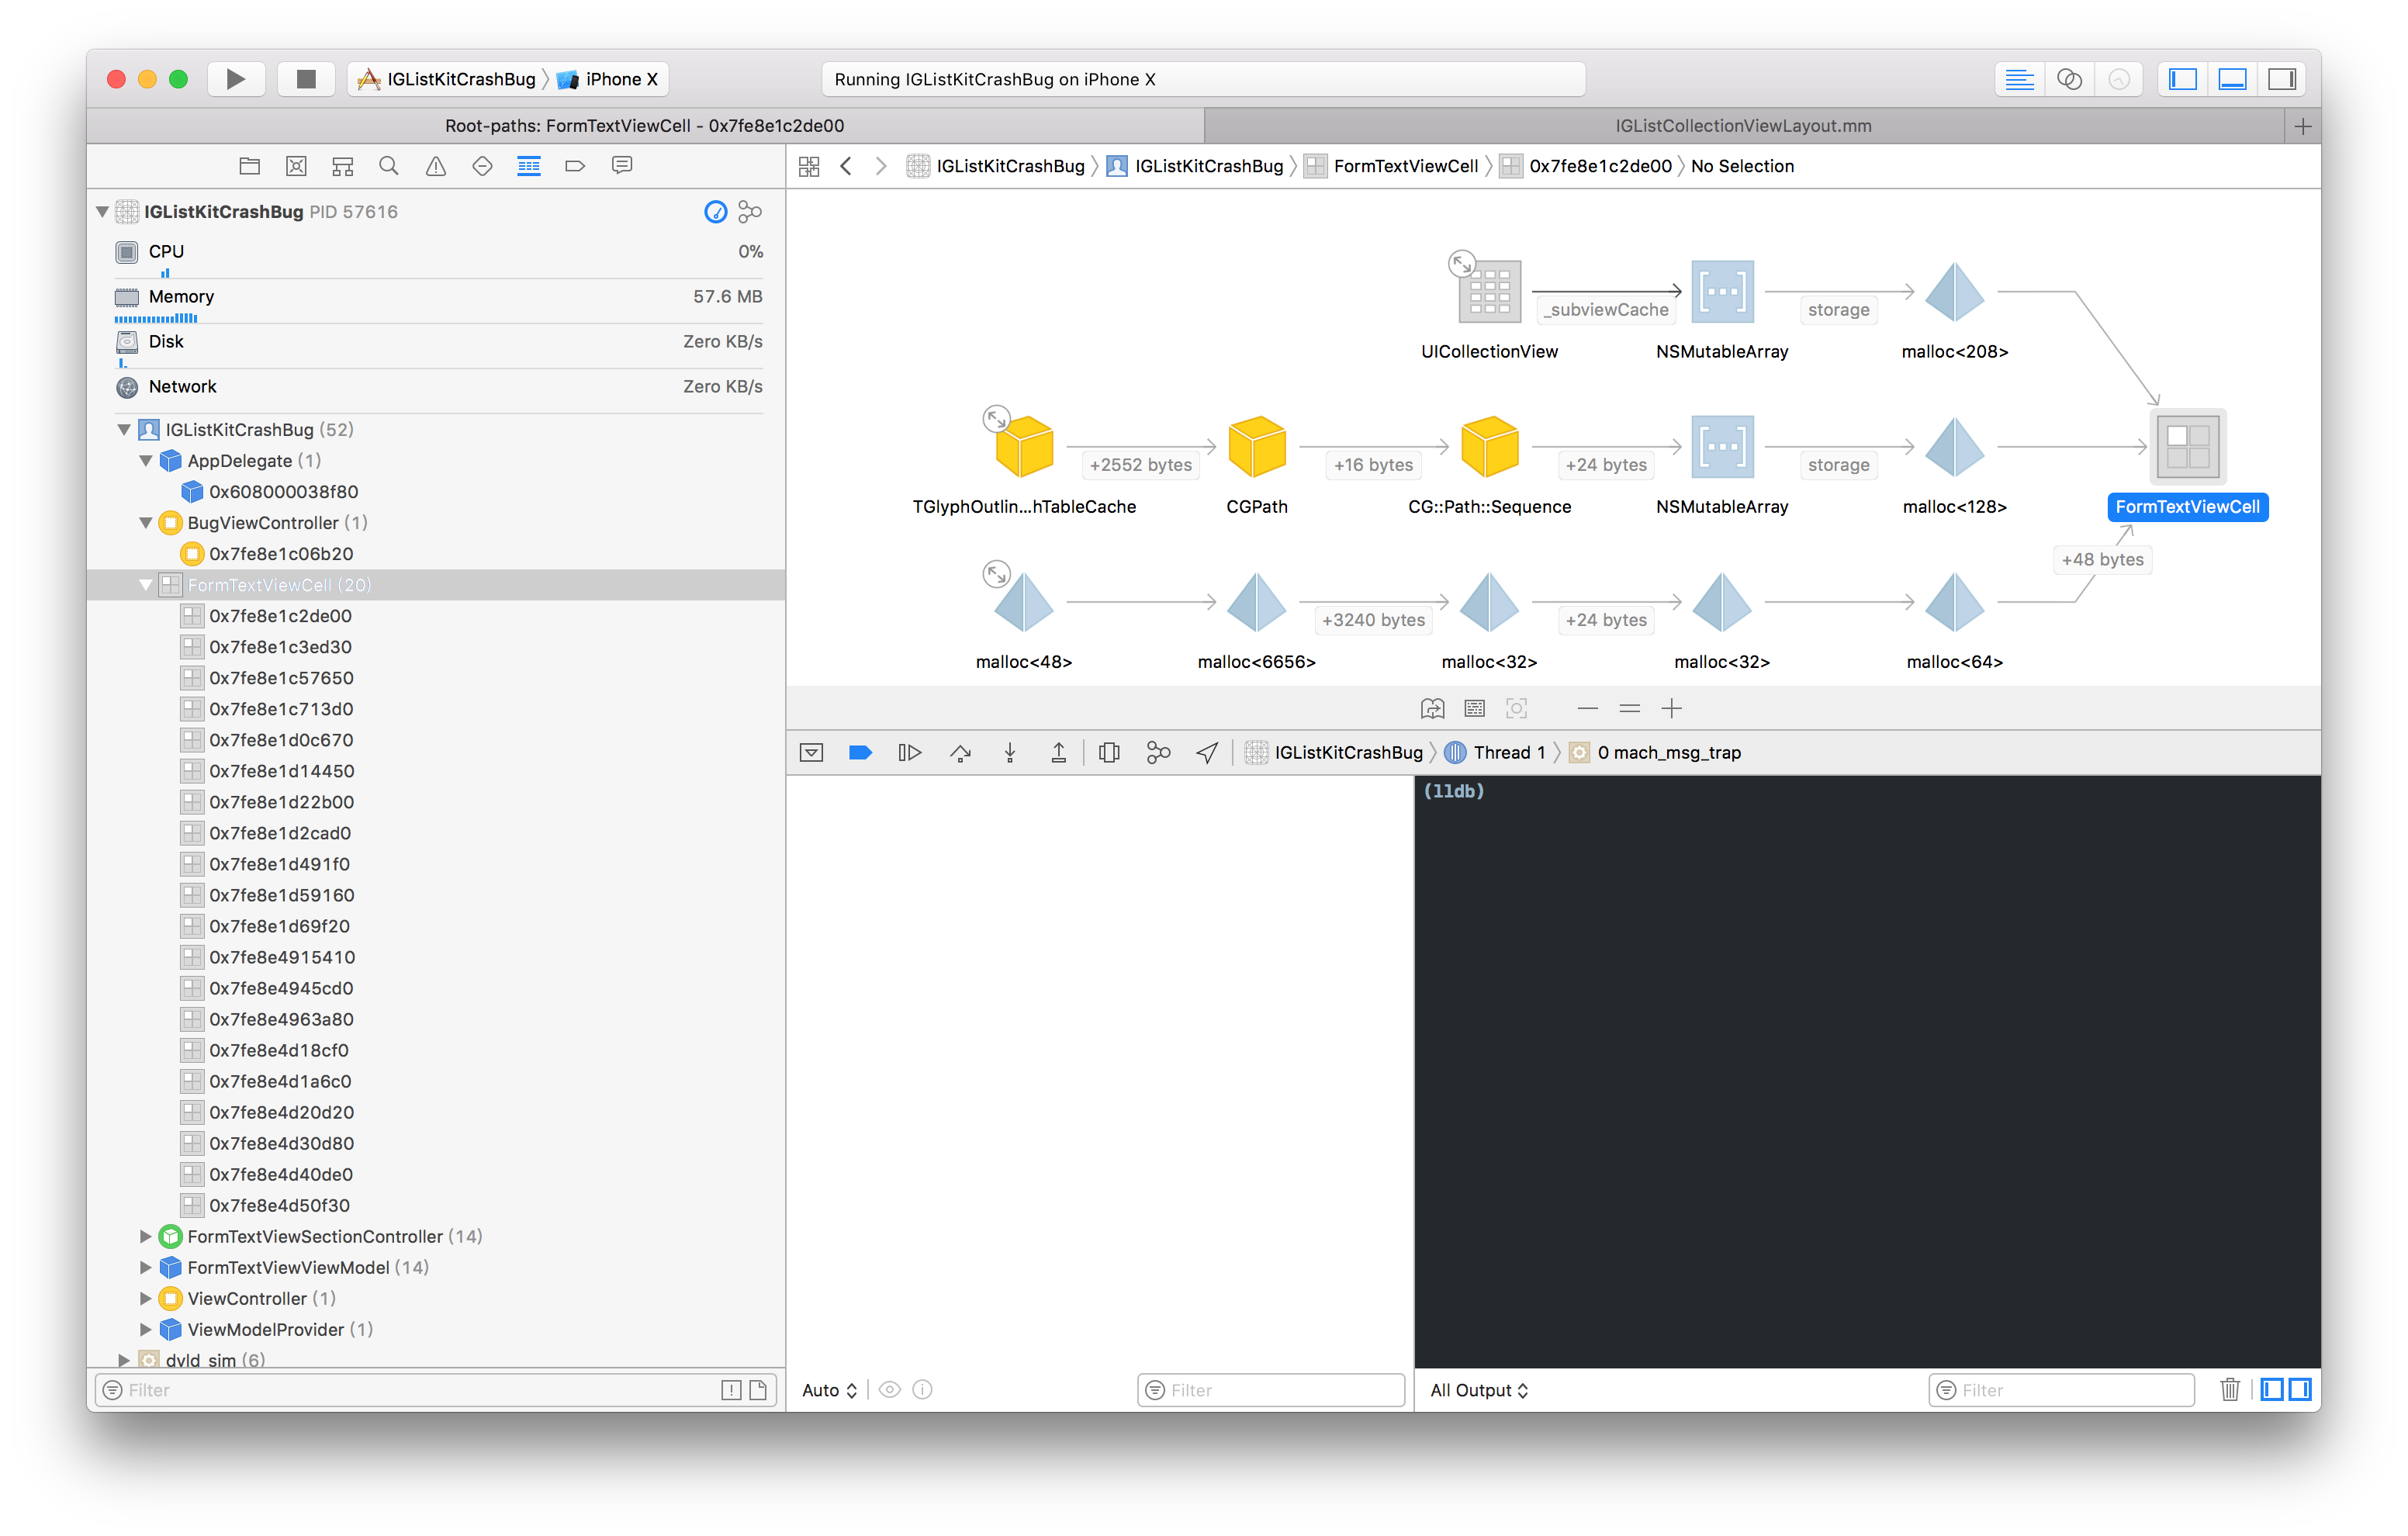Toggle the Debug area visibility button
This screenshot has height=1536, width=2408.
pos(2232,79)
